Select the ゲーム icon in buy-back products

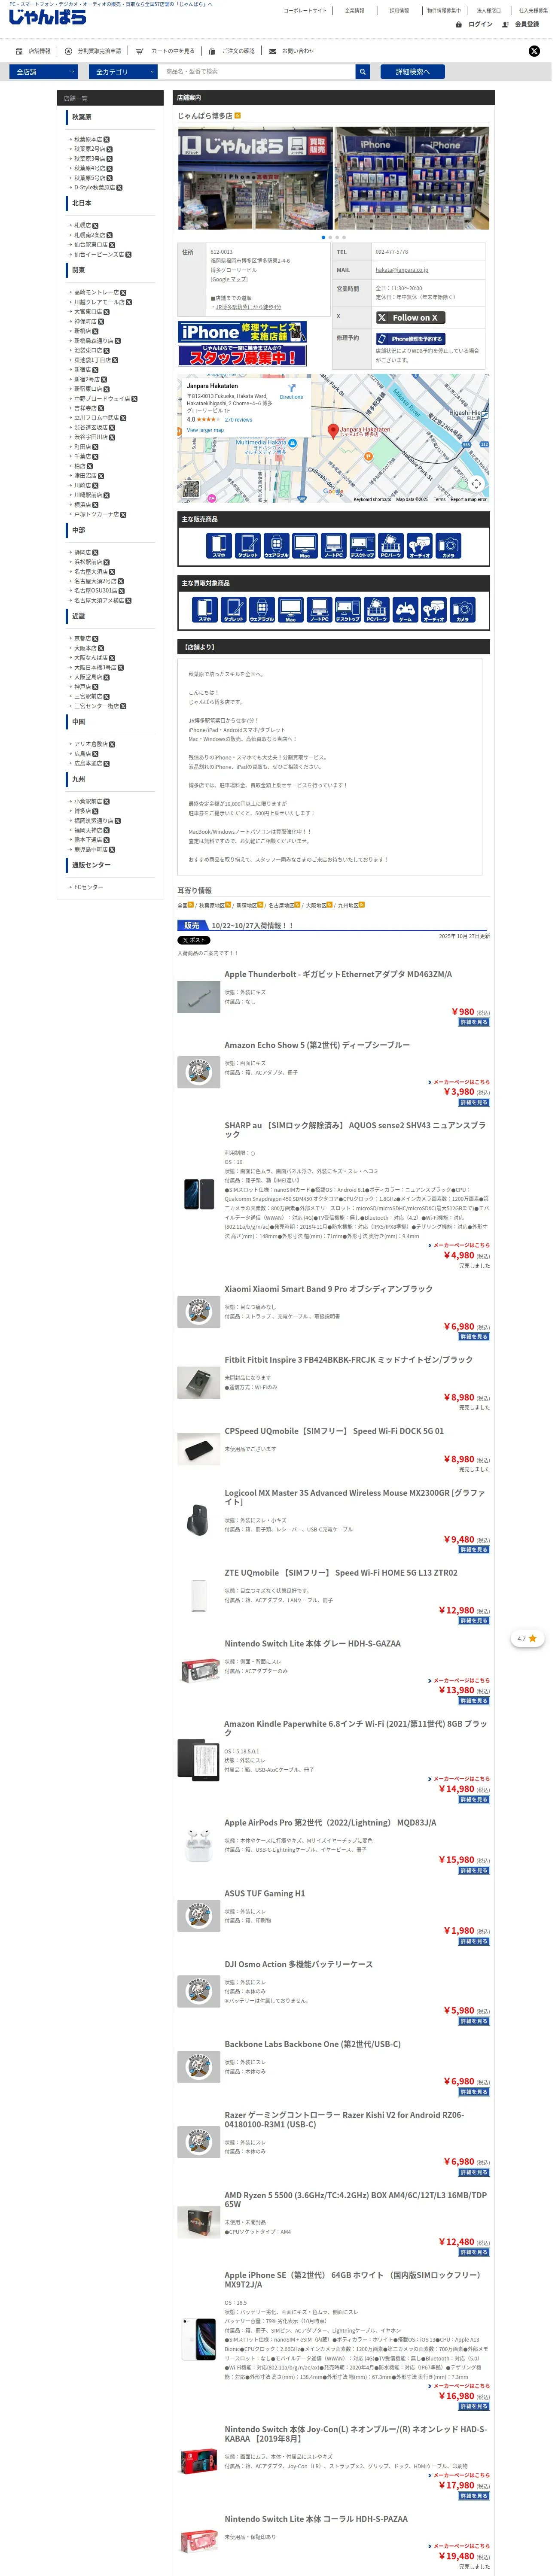coord(405,610)
